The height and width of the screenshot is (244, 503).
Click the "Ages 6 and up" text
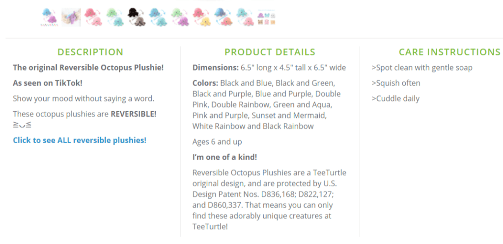[x=217, y=142]
